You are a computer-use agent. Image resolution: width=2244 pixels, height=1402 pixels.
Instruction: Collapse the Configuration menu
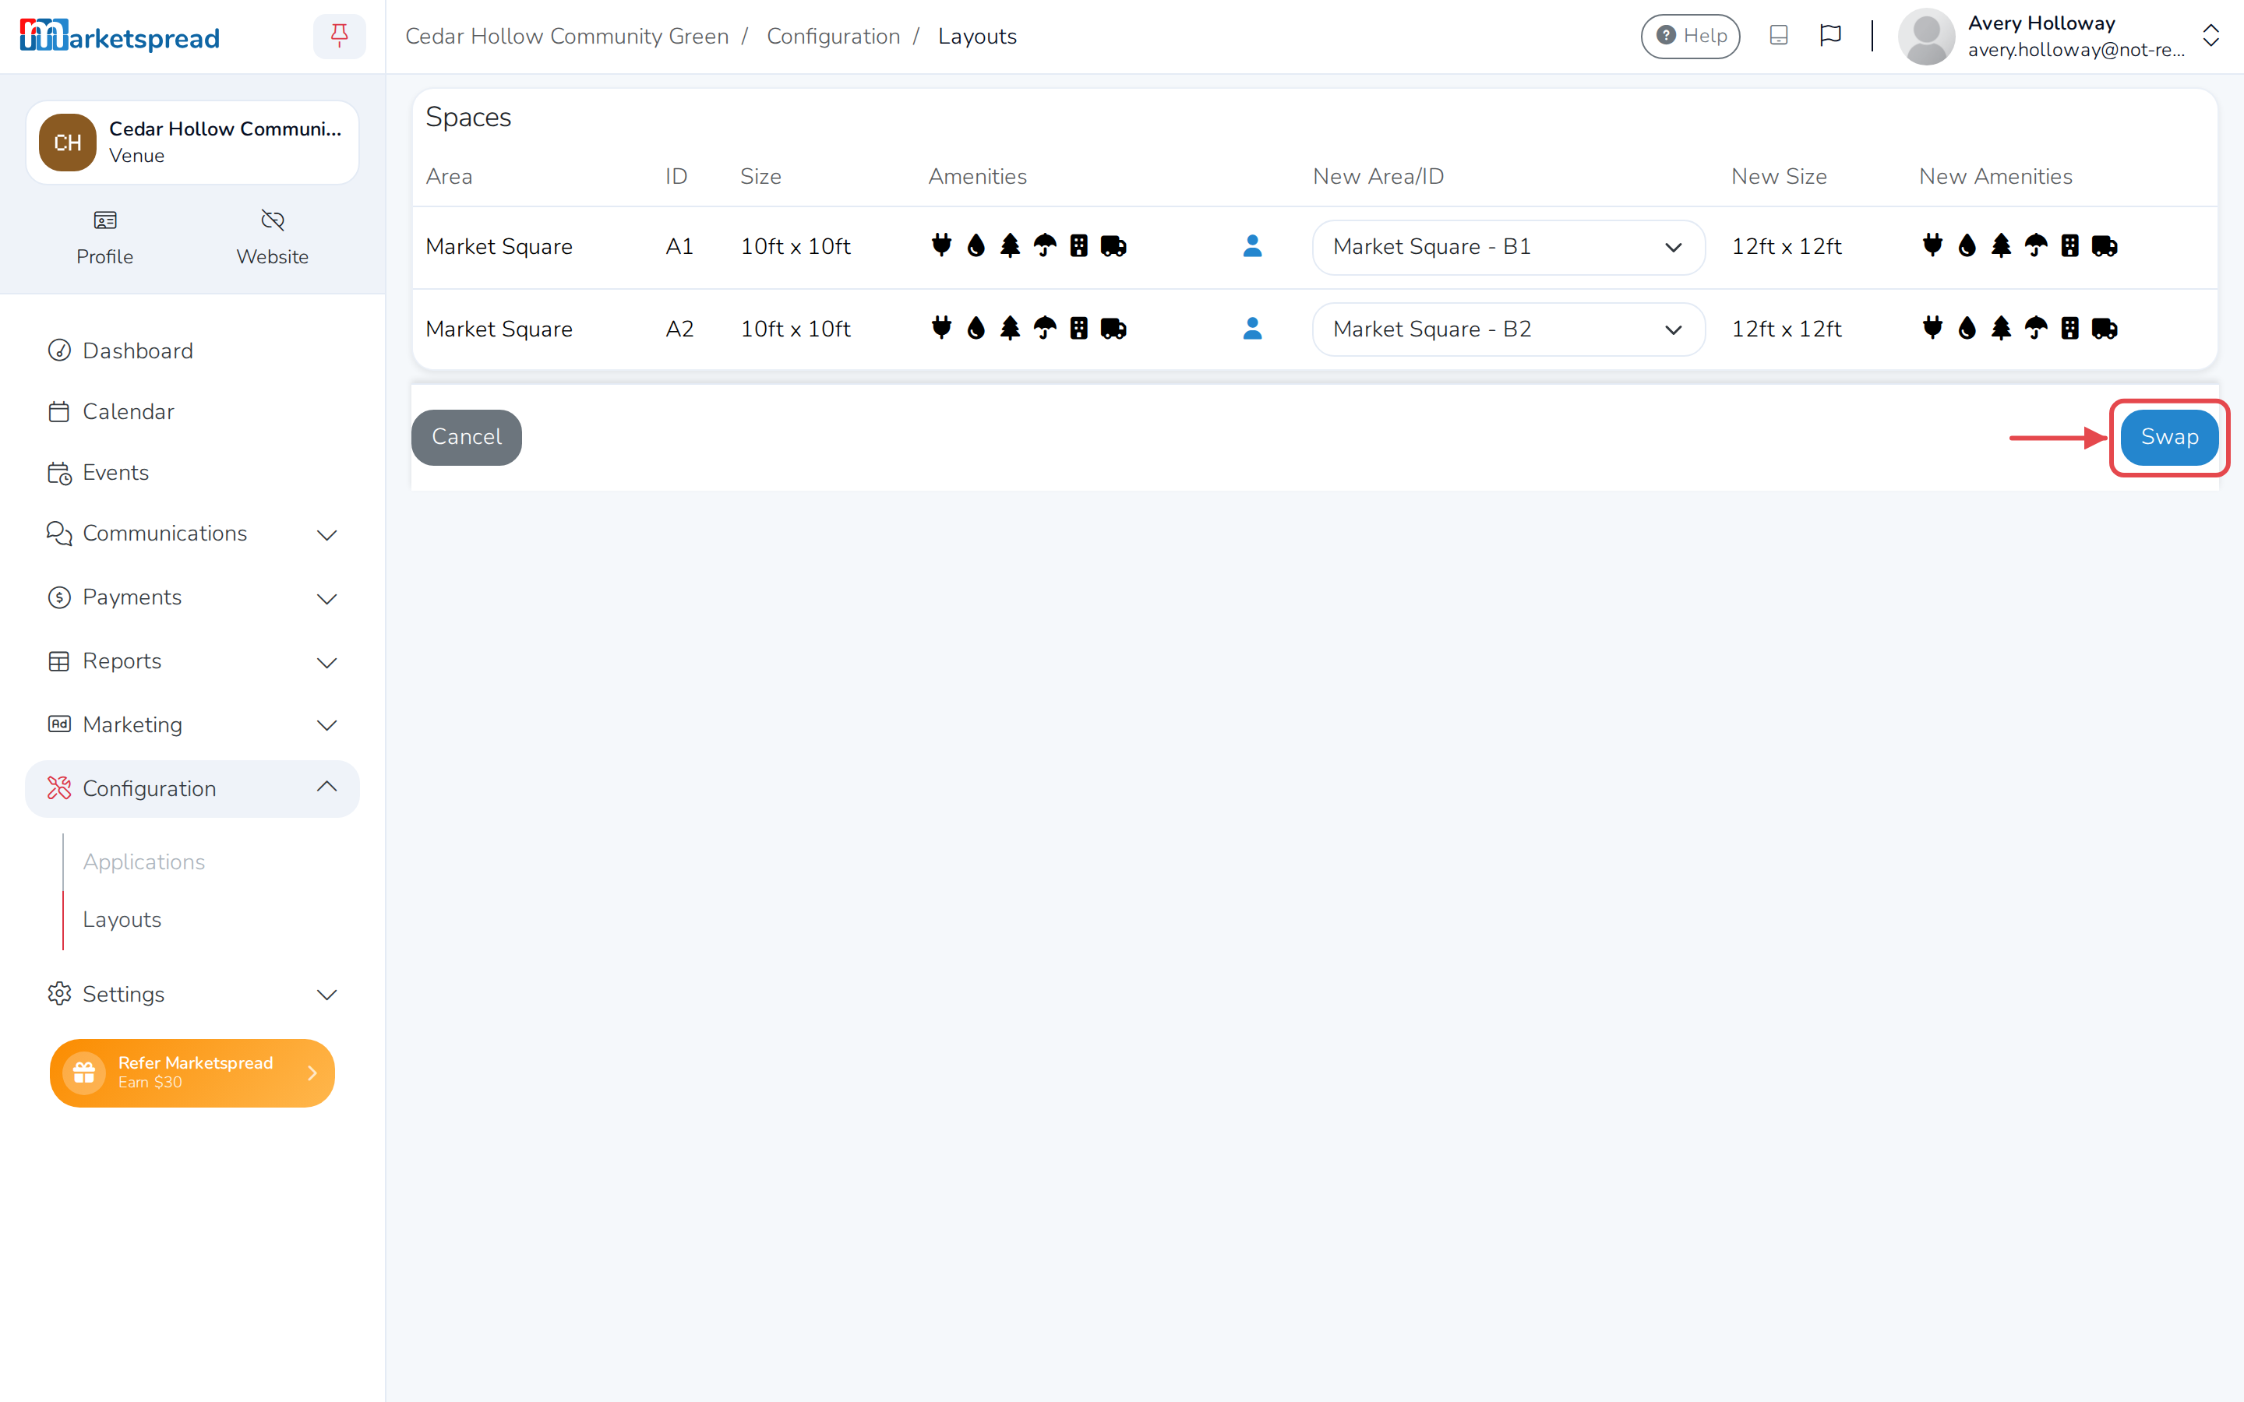pyautogui.click(x=192, y=789)
